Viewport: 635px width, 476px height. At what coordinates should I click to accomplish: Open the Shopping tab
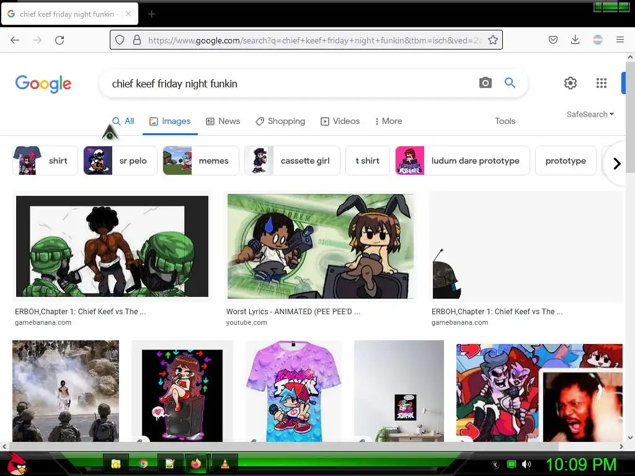[280, 121]
